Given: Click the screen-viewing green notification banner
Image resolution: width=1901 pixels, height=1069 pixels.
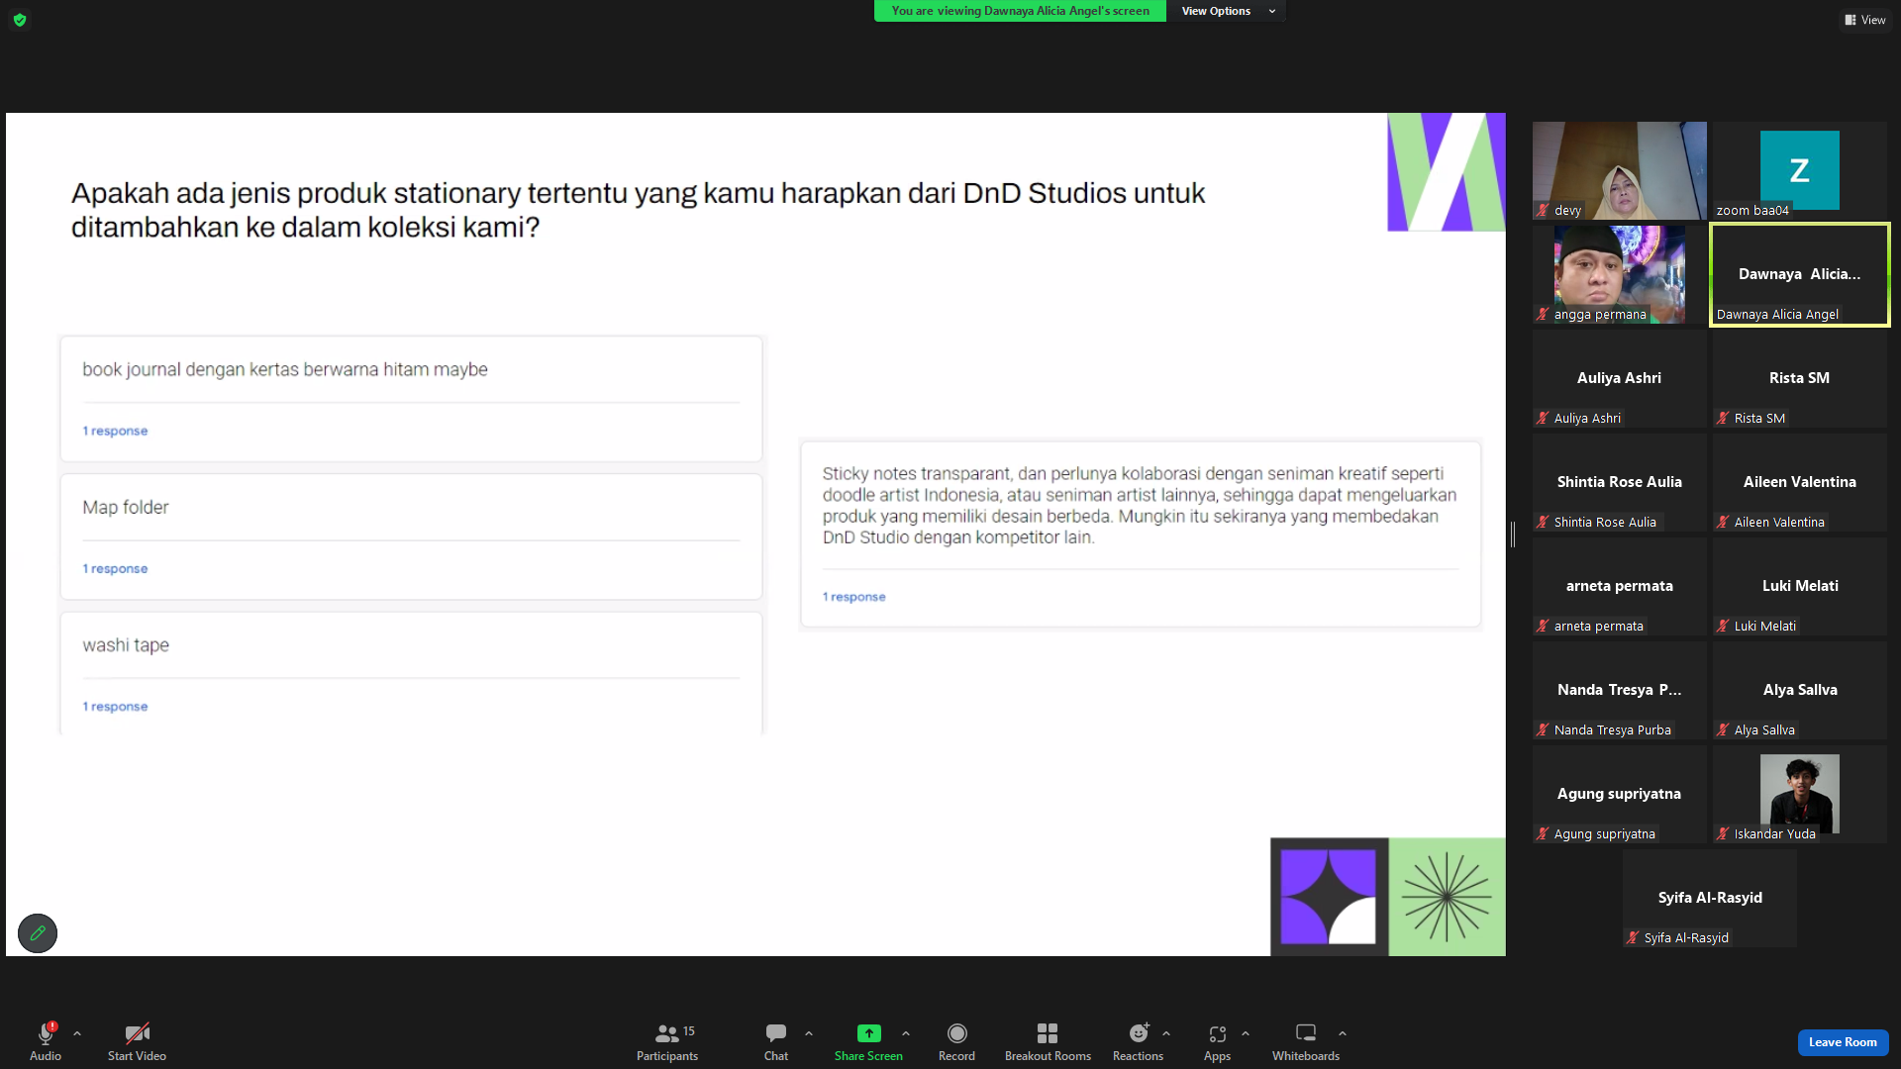Looking at the screenshot, I should 1020,11.
